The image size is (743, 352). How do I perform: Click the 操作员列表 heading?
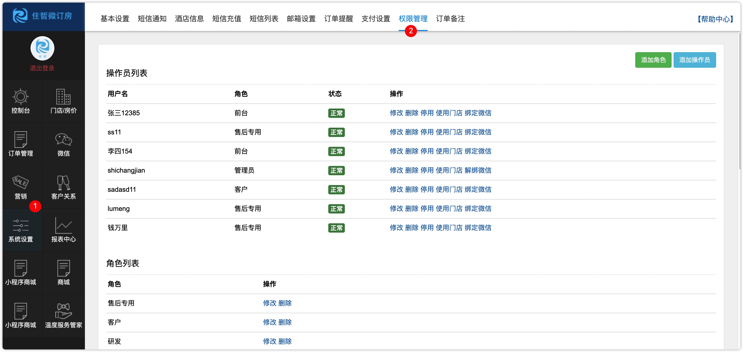pyautogui.click(x=127, y=73)
